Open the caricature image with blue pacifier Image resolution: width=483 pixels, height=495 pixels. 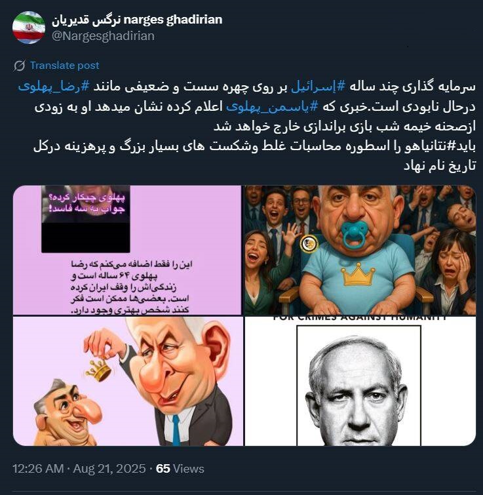point(360,250)
